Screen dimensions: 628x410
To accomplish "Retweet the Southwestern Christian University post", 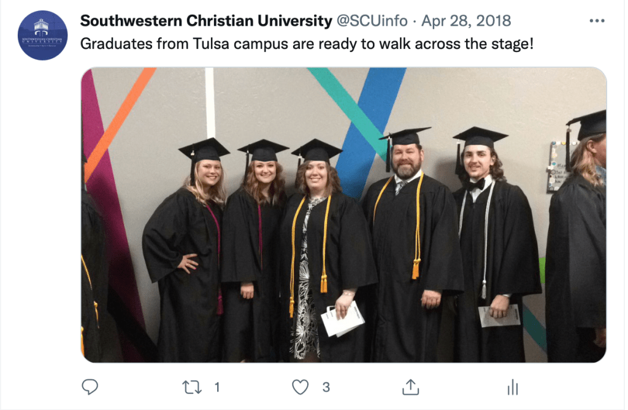I will click(192, 387).
